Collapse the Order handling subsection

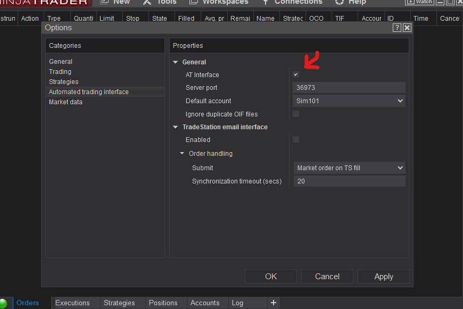point(182,154)
